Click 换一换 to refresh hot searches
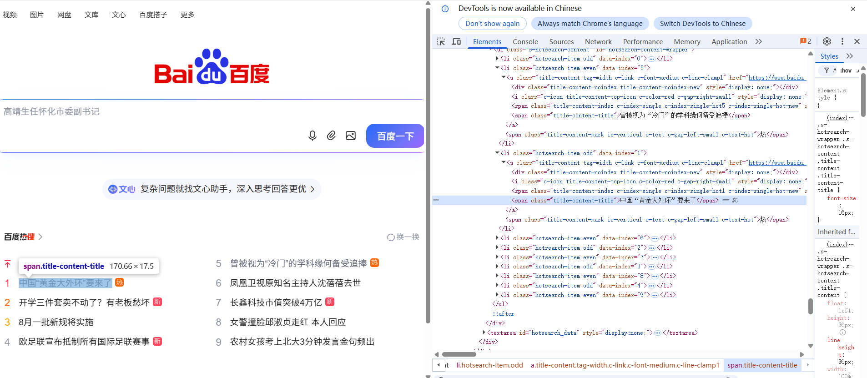 [408, 237]
